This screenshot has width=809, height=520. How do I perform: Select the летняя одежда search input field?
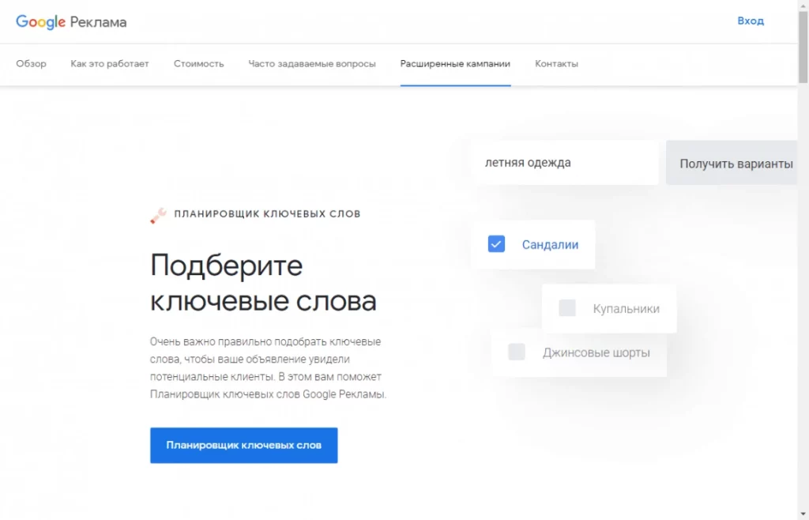click(x=565, y=162)
